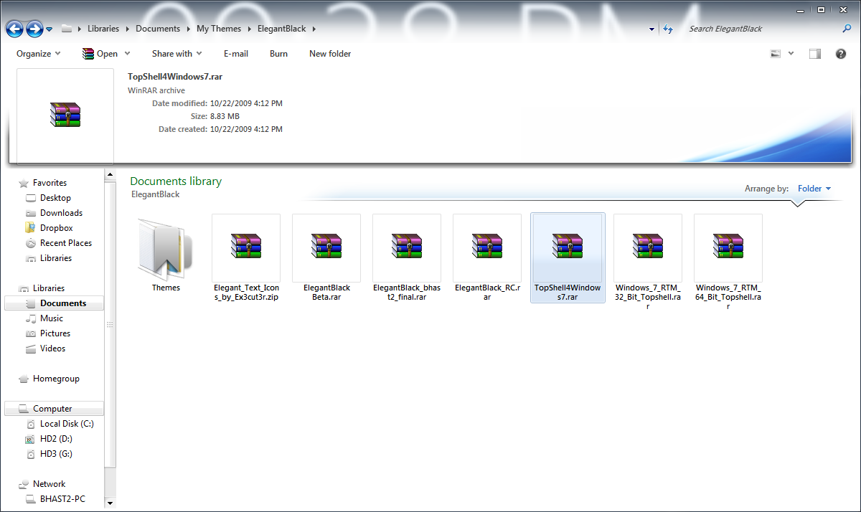This screenshot has height=512, width=861.
Task: Open HD2 (D:) drive
Action: point(56,439)
